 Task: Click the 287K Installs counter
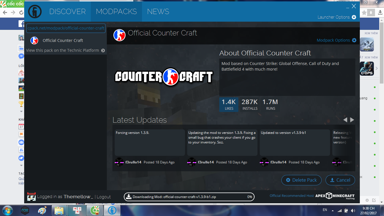tap(250, 105)
